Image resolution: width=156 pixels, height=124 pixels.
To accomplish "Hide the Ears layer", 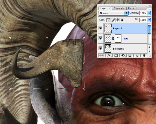I will pos(100,38).
